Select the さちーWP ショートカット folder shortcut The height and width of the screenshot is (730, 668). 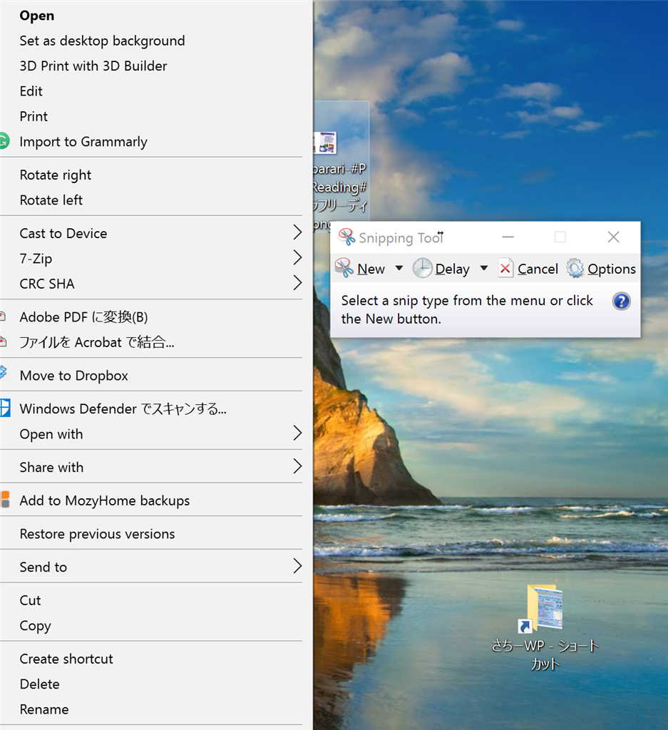pyautogui.click(x=545, y=627)
